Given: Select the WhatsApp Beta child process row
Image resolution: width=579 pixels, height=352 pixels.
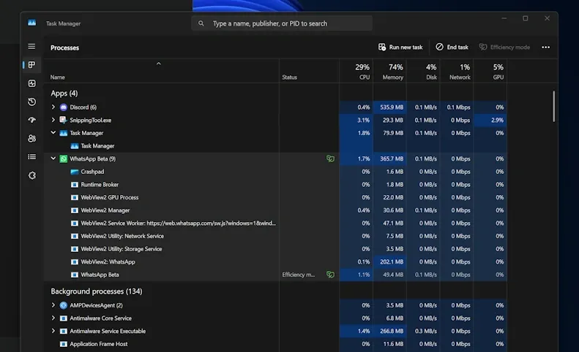Looking at the screenshot, I should tap(275, 275).
